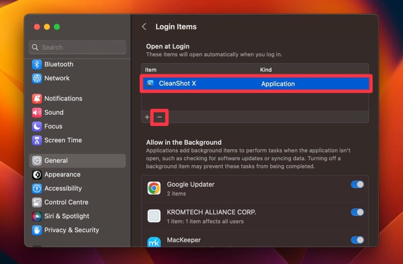Click the search magnifier icon

point(35,47)
